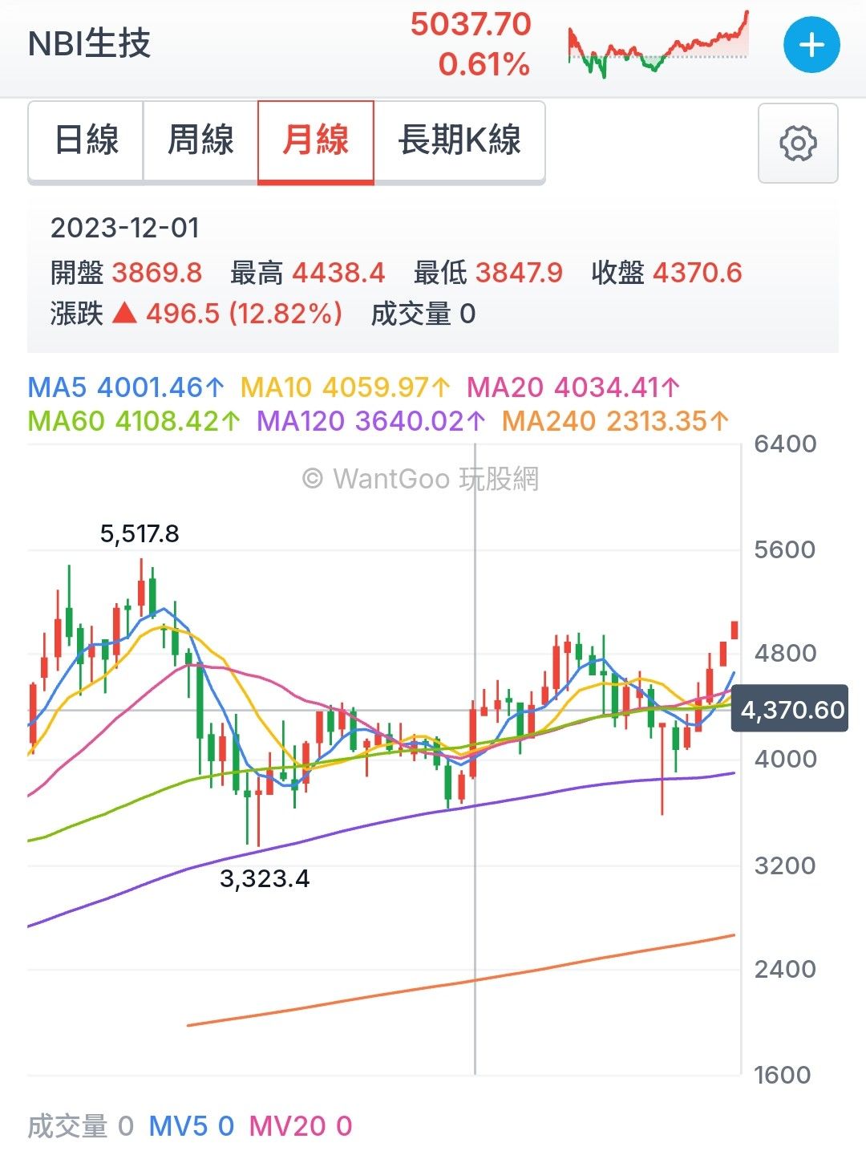Tap the MA60 4108.42 indicator label
This screenshot has width=866, height=1151.
tap(134, 421)
